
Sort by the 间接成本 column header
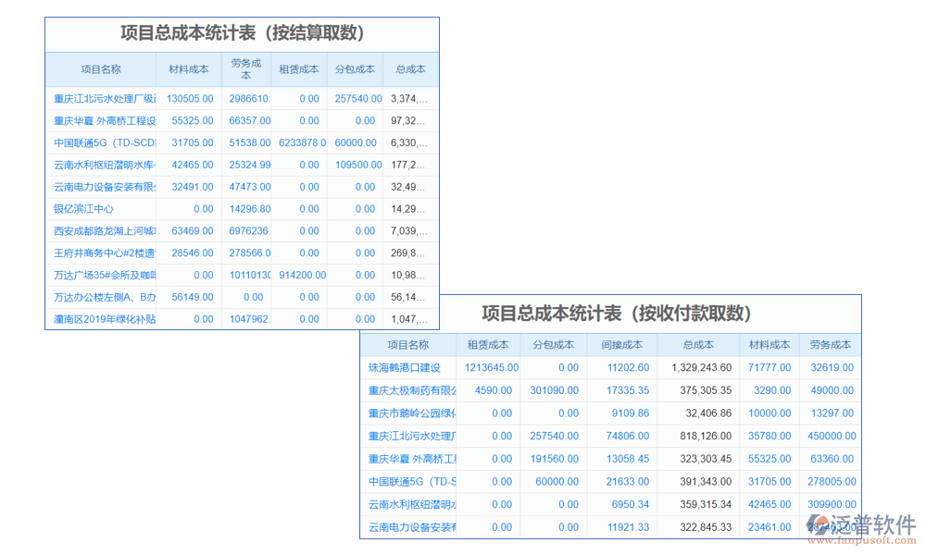point(620,345)
